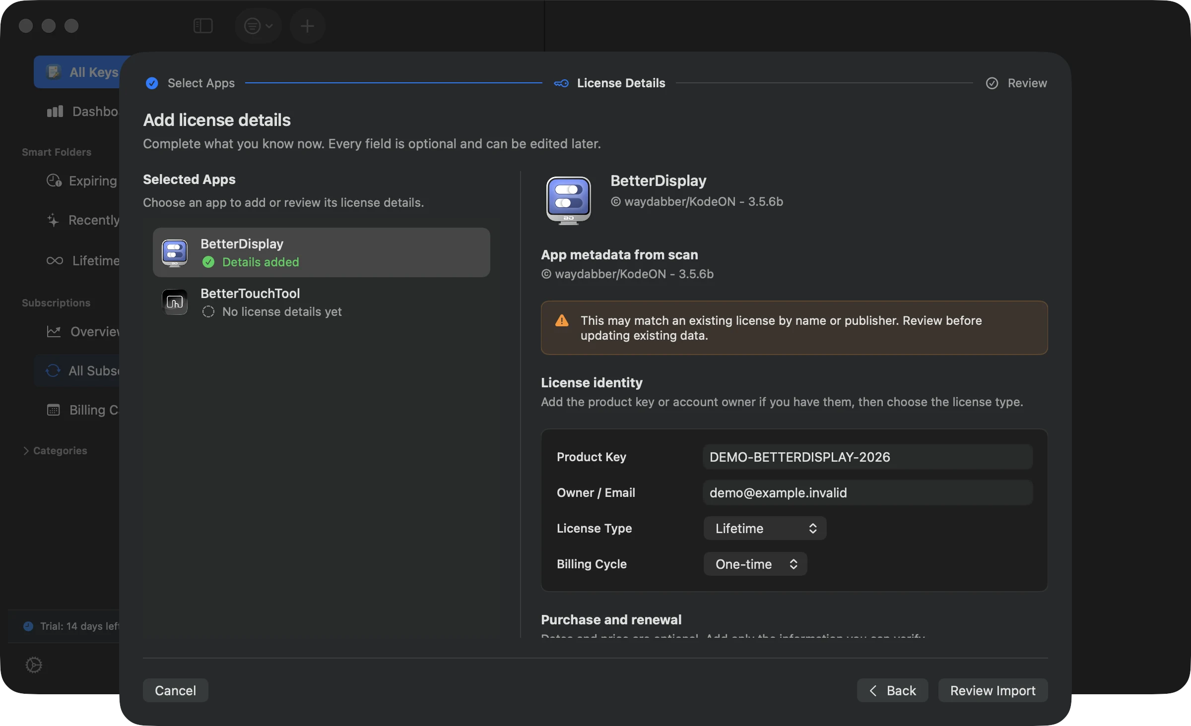Toggle the sidebar panel icon
Image resolution: width=1191 pixels, height=726 pixels.
[x=203, y=26]
